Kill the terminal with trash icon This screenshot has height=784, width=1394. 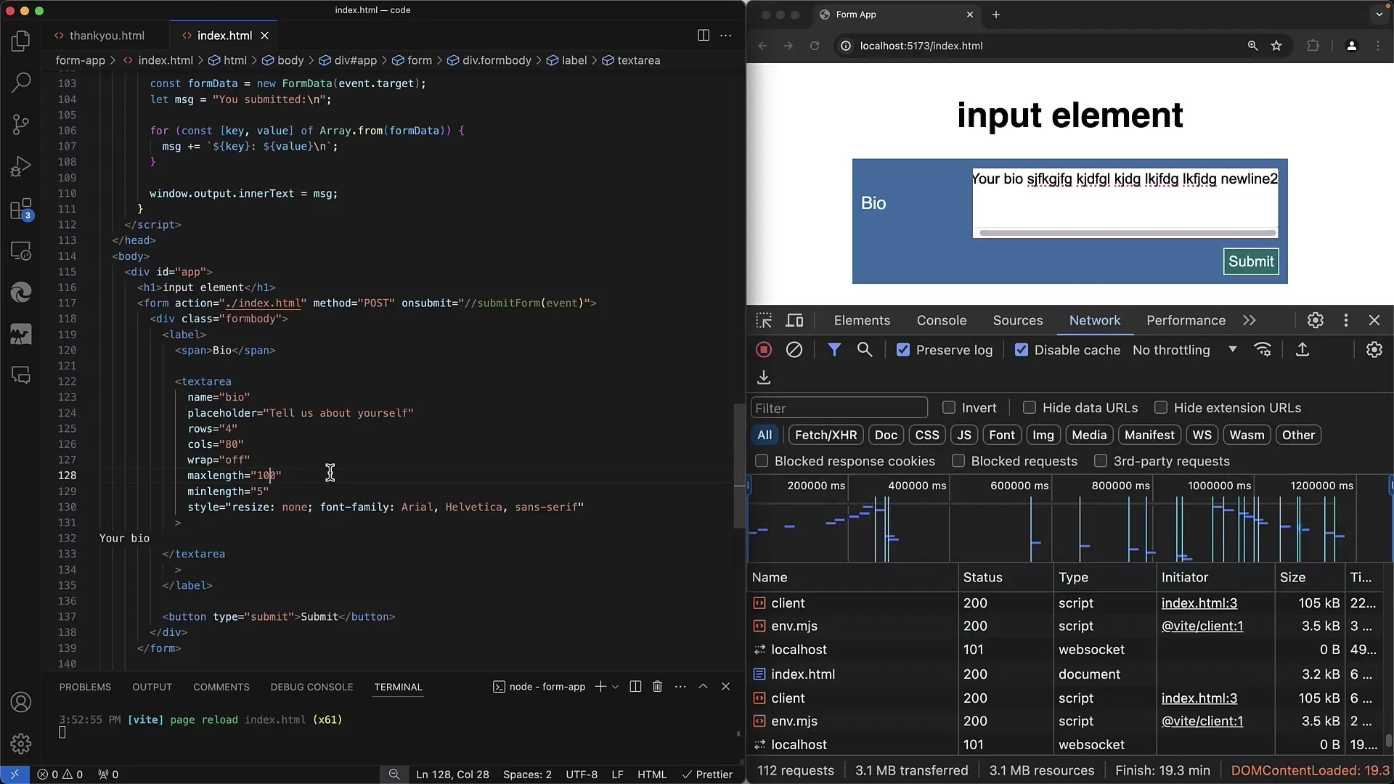(x=657, y=687)
